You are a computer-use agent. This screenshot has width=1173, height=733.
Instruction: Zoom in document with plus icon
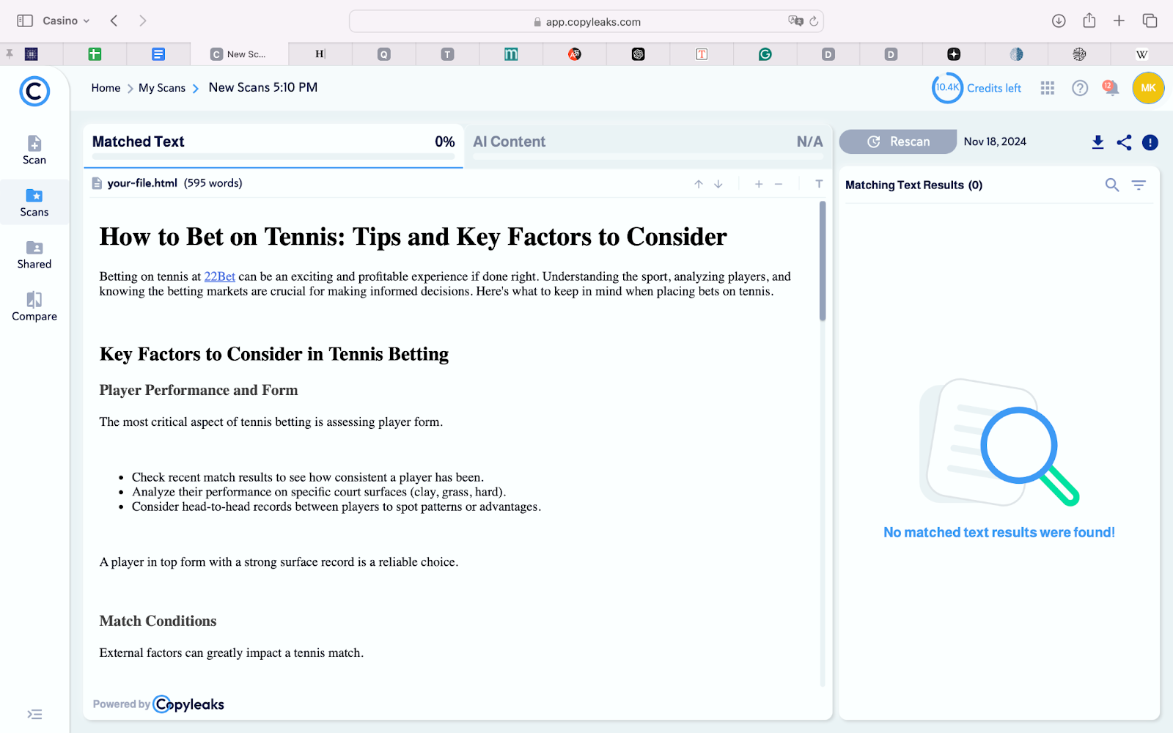tap(759, 184)
